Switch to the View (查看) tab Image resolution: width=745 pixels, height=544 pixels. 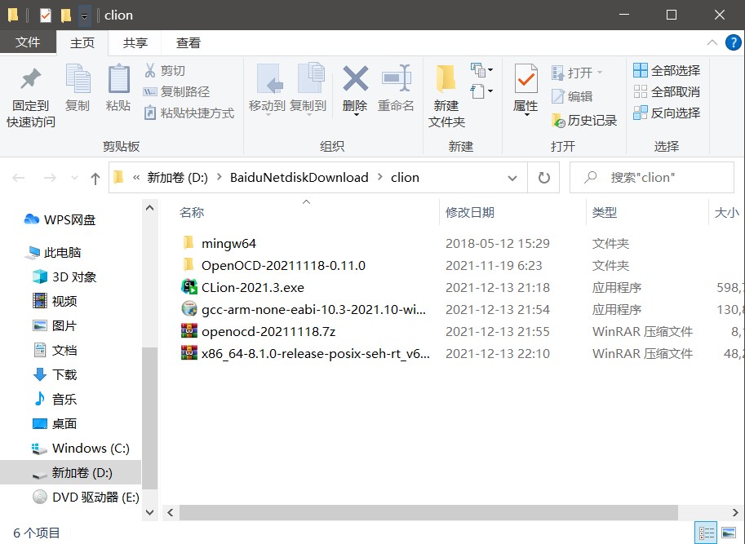tap(188, 42)
